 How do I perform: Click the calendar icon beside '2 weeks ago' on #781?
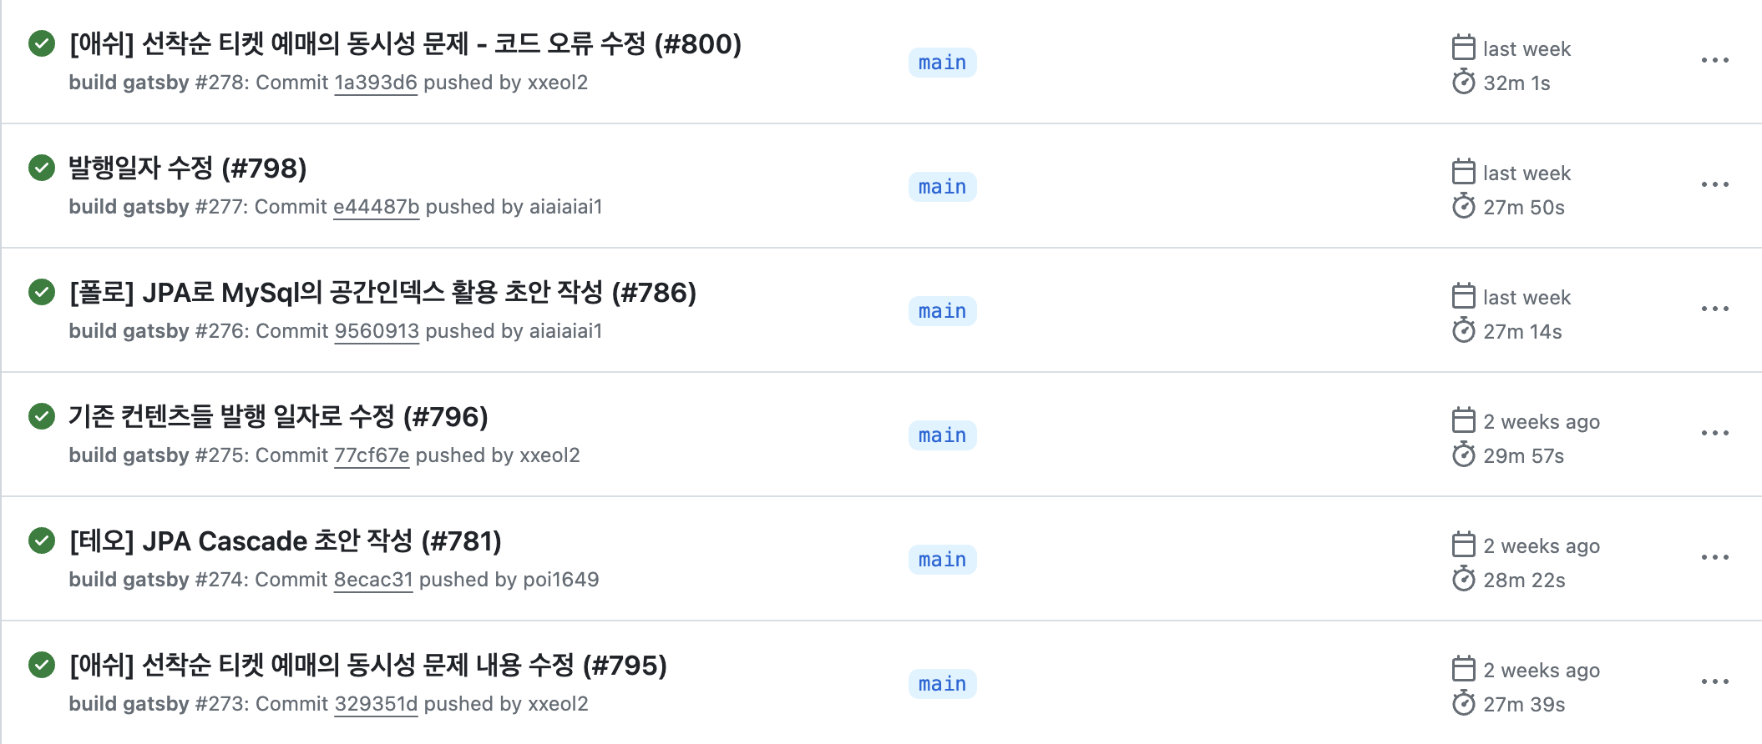click(1464, 545)
